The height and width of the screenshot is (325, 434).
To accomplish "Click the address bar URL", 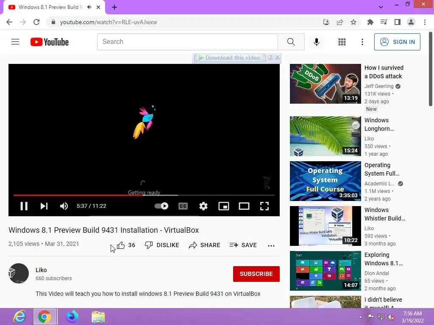I will (x=108, y=22).
